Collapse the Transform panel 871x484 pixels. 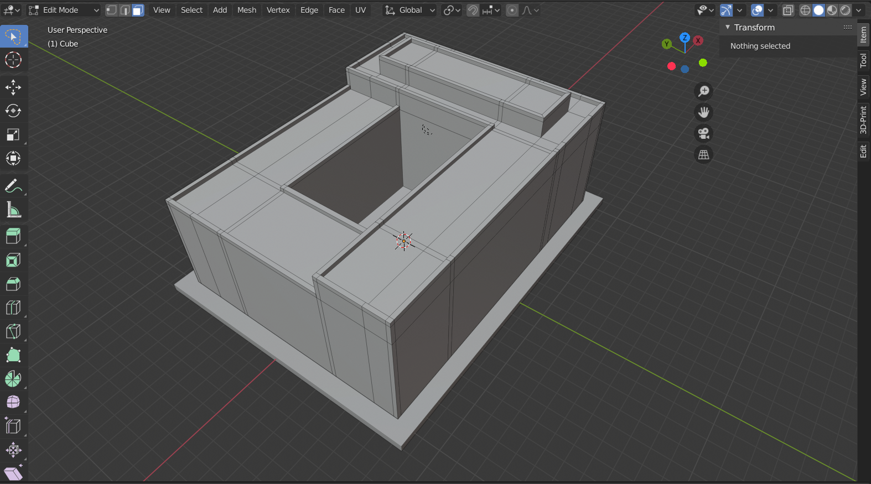coord(728,27)
